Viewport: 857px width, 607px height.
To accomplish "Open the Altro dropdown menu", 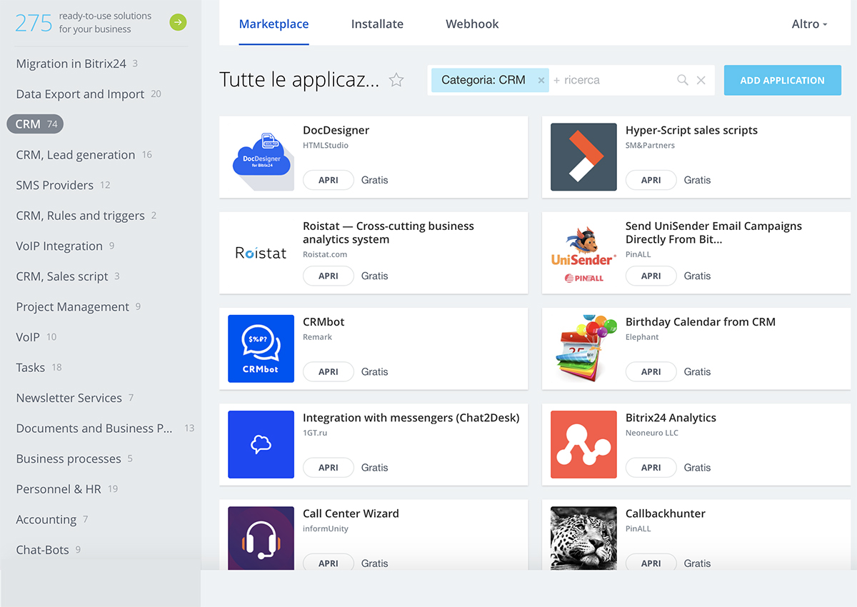I will pos(809,24).
